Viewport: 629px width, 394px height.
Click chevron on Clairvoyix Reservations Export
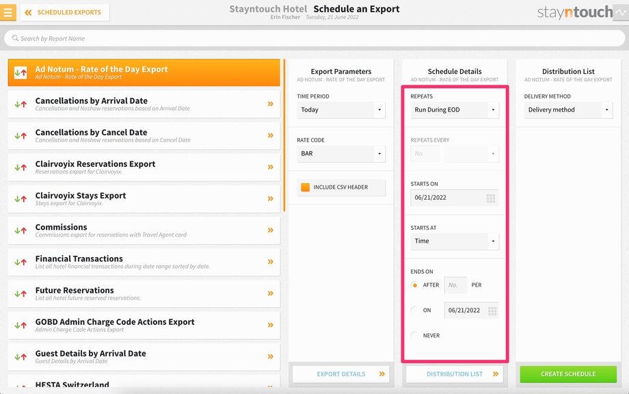pos(270,167)
